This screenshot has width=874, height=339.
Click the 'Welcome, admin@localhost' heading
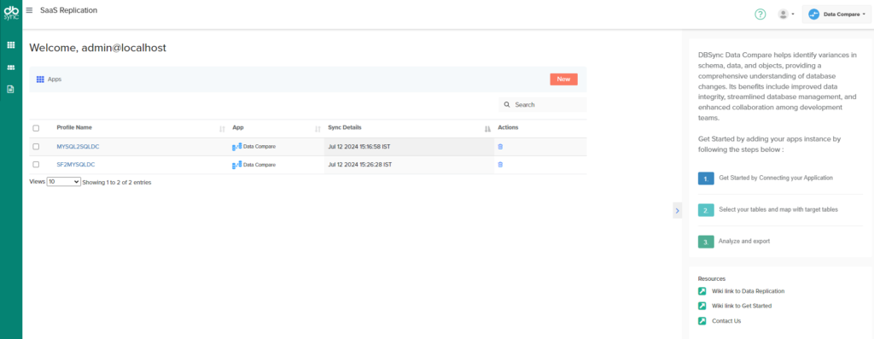[x=97, y=48]
